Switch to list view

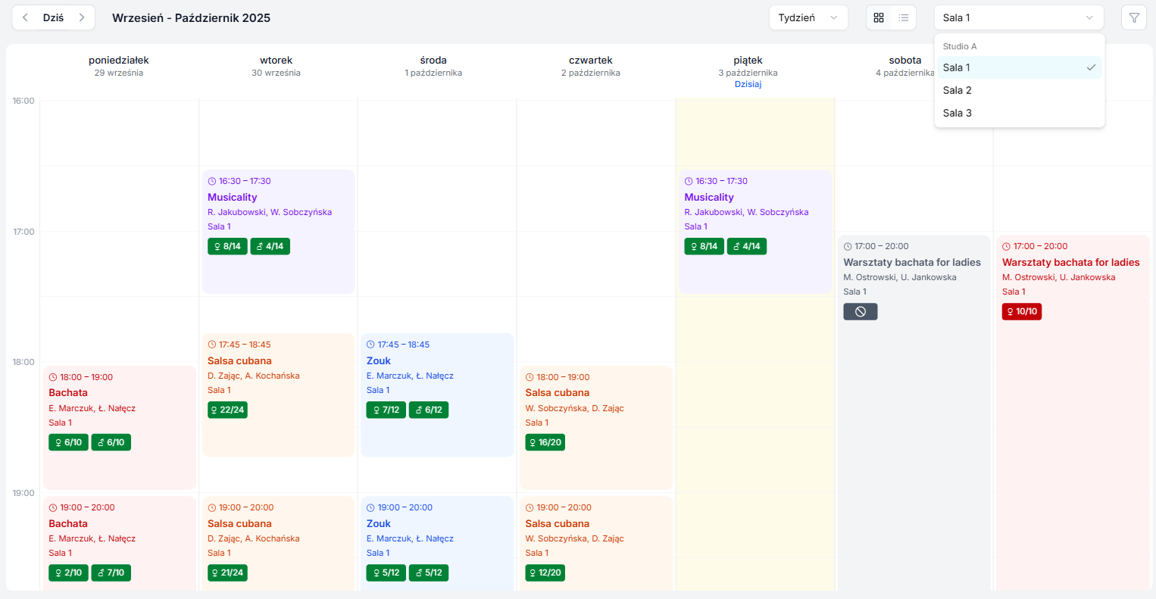click(904, 17)
